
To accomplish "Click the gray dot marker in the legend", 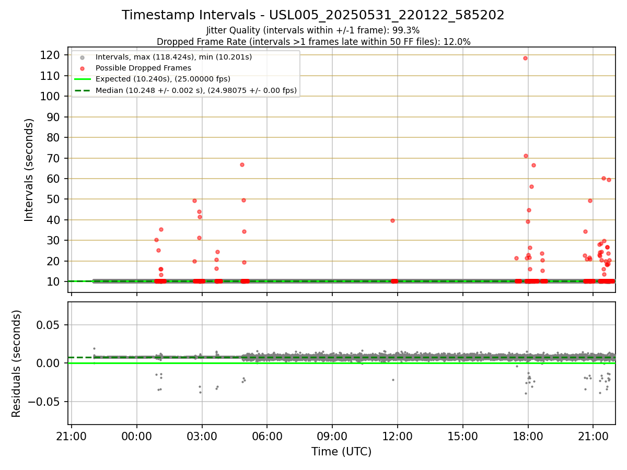I will [x=82, y=57].
